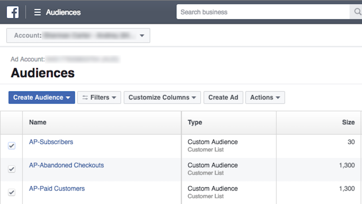The width and height of the screenshot is (362, 204).
Task: Click the Search business input field
Action: [x=263, y=12]
